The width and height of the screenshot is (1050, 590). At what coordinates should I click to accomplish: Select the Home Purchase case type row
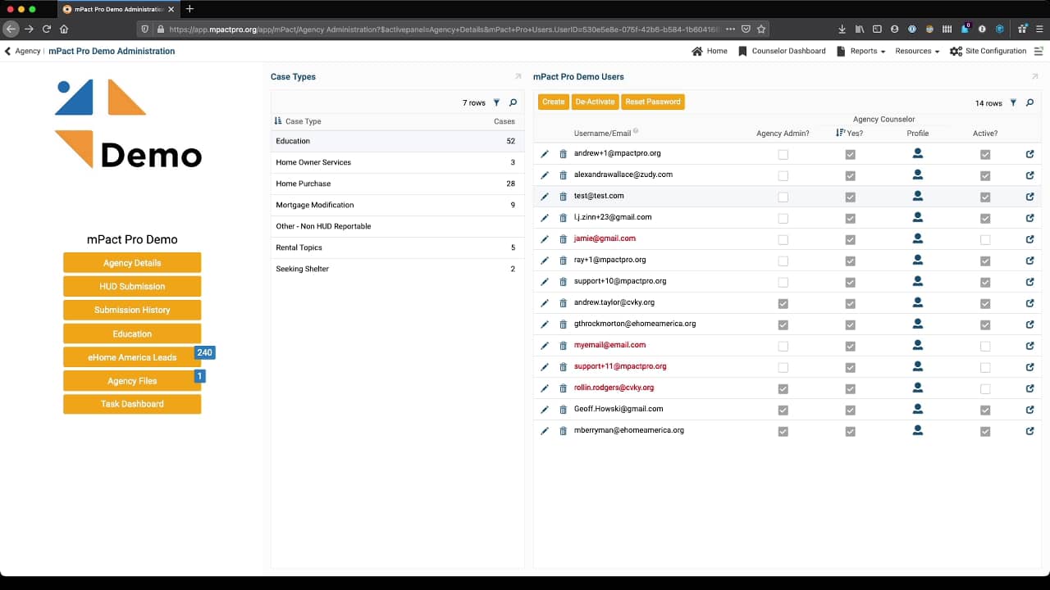(397, 184)
